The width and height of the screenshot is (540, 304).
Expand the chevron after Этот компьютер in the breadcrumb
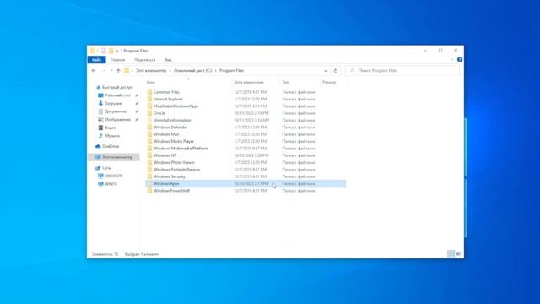170,71
